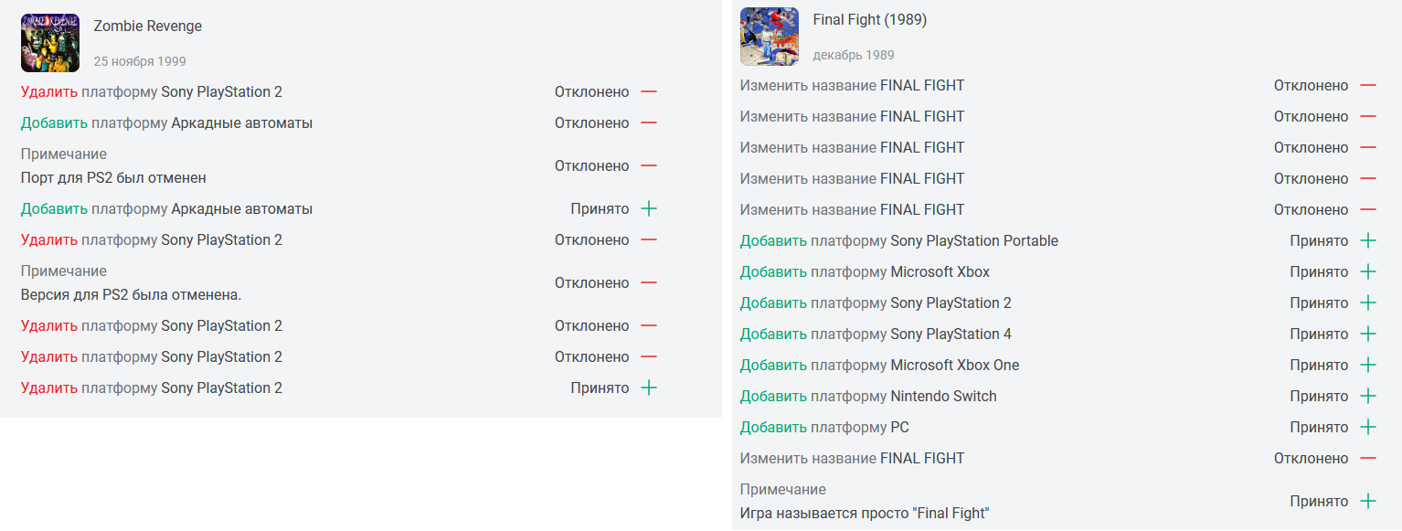Click green plus for Microsoft Xbox One

click(x=1368, y=365)
